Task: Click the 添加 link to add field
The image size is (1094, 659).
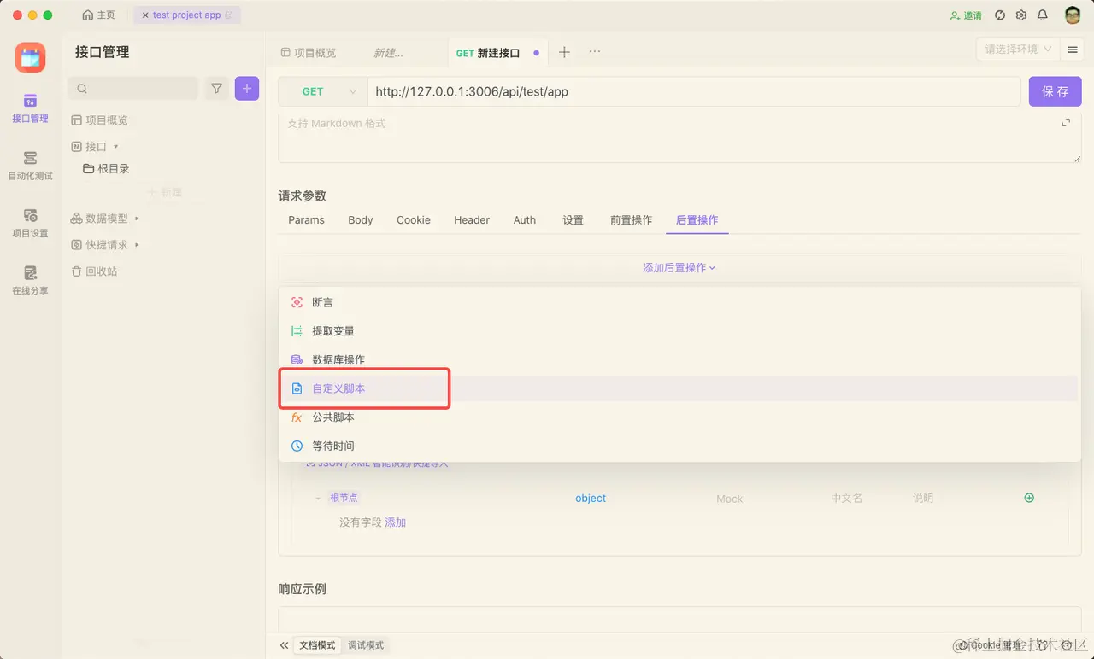Action: pyautogui.click(x=396, y=522)
